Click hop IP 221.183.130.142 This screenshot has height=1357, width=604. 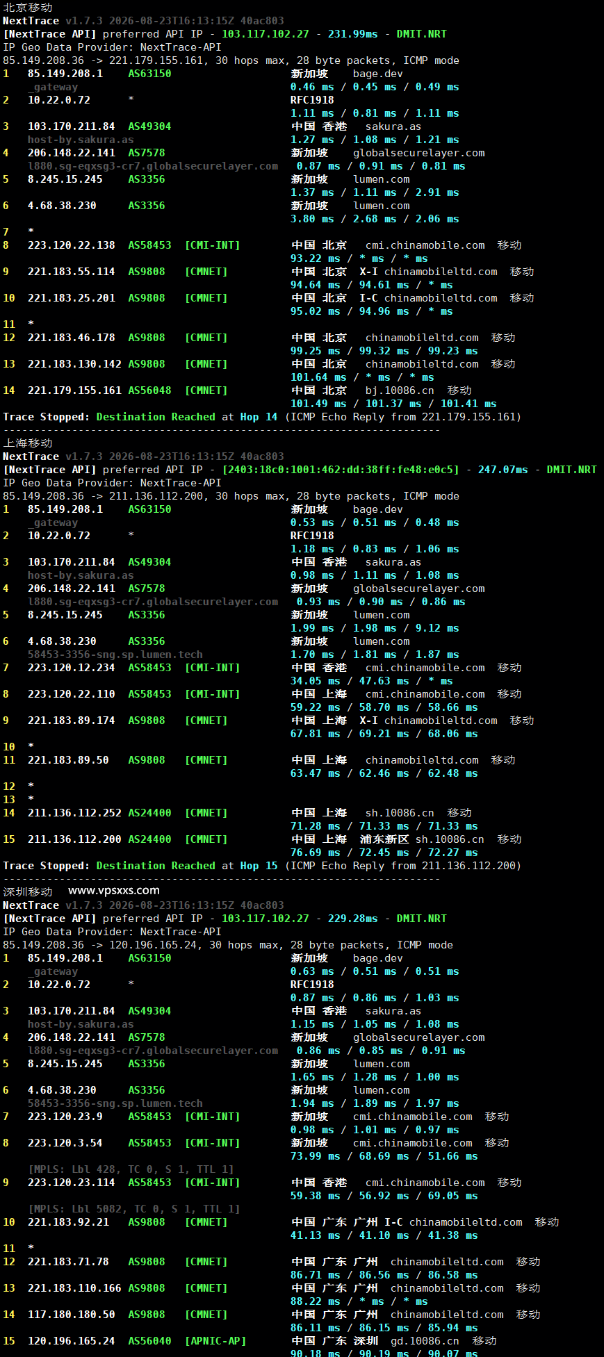click(x=74, y=364)
